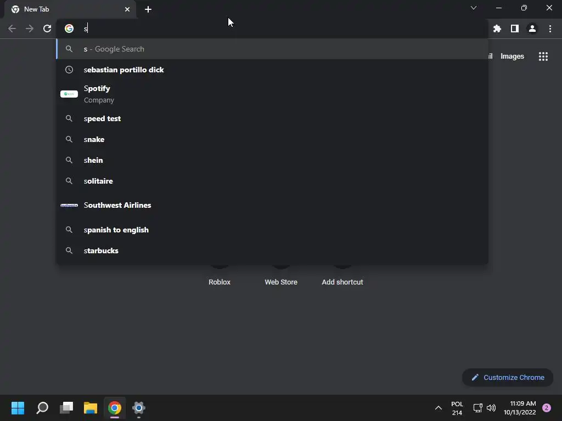Open the network status tray icon

tap(478, 408)
